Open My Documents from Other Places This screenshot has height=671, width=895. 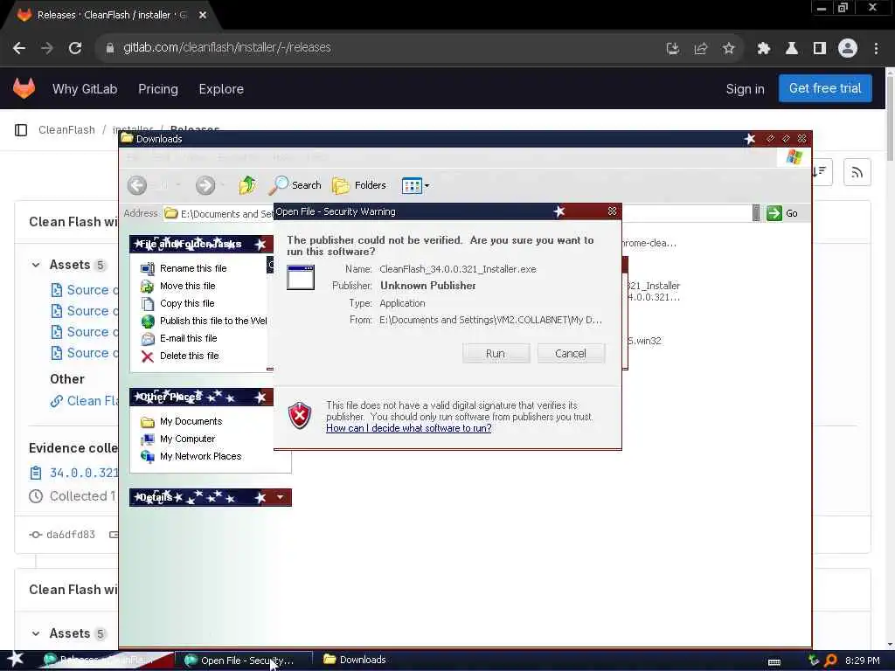pos(191,421)
